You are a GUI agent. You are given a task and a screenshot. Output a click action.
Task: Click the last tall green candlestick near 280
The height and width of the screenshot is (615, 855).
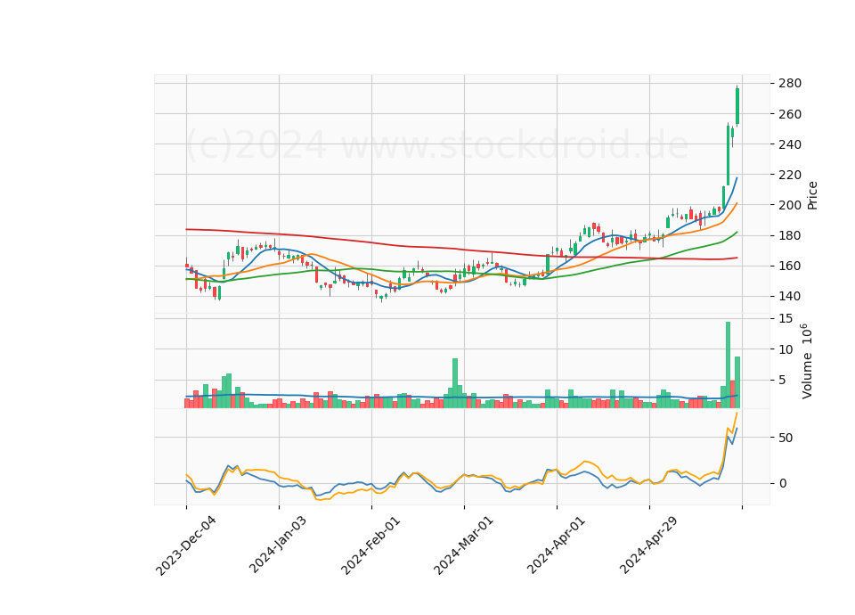pyautogui.click(x=737, y=106)
